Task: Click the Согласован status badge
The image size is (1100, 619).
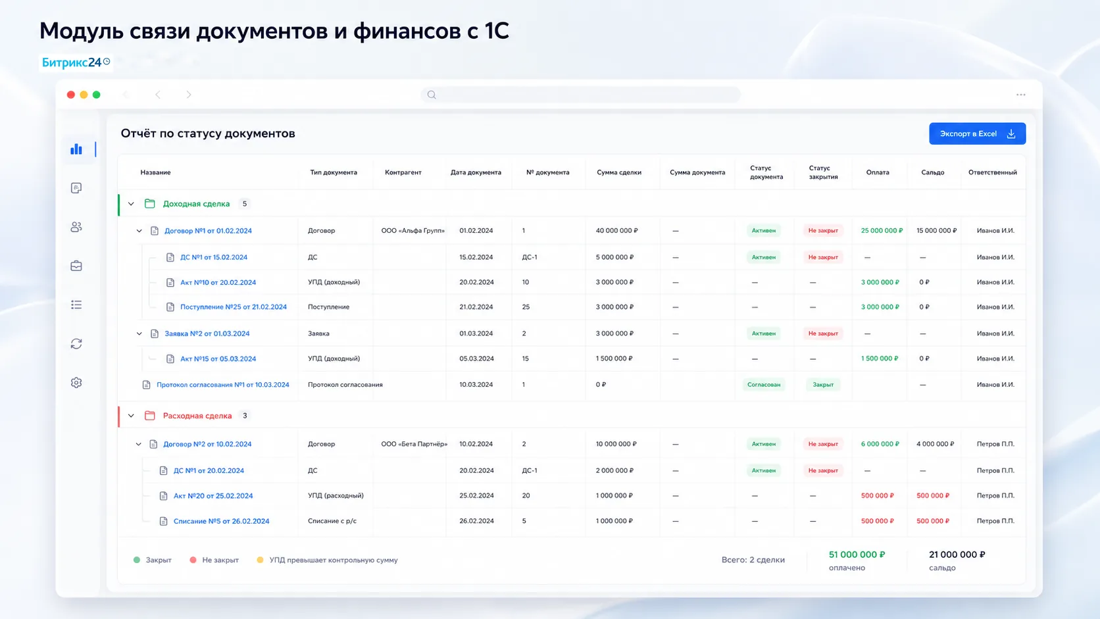Action: (x=764, y=385)
